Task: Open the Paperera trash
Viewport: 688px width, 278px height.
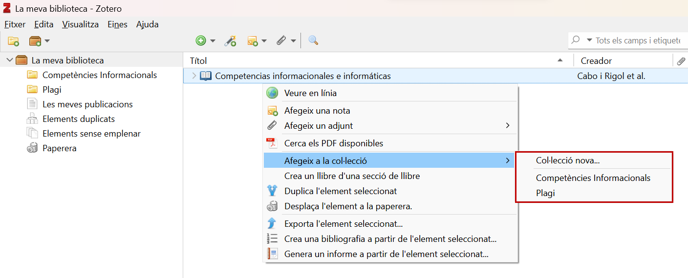Action: click(59, 148)
